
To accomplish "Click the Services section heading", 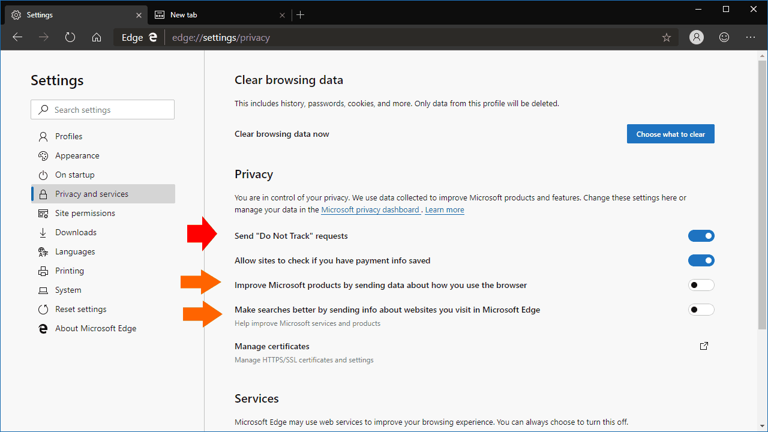I will click(257, 398).
